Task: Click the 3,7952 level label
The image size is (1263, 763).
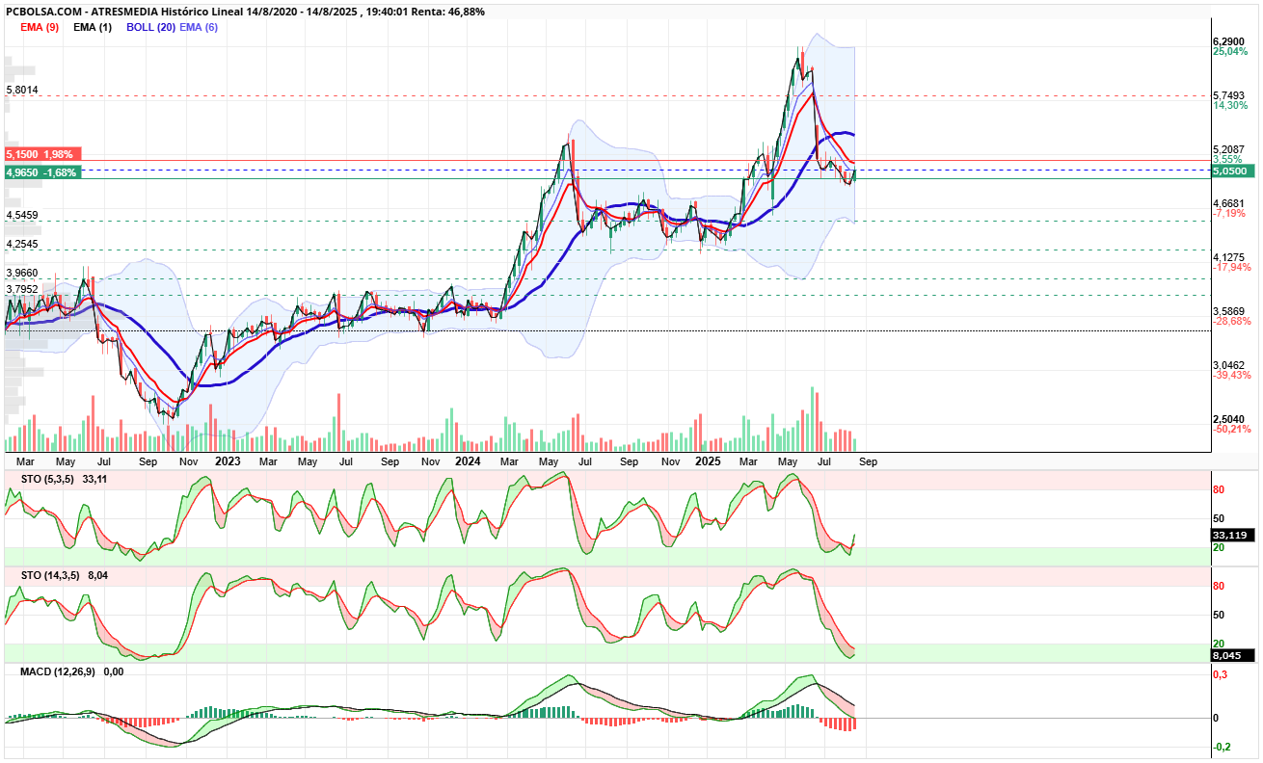Action: click(22, 289)
